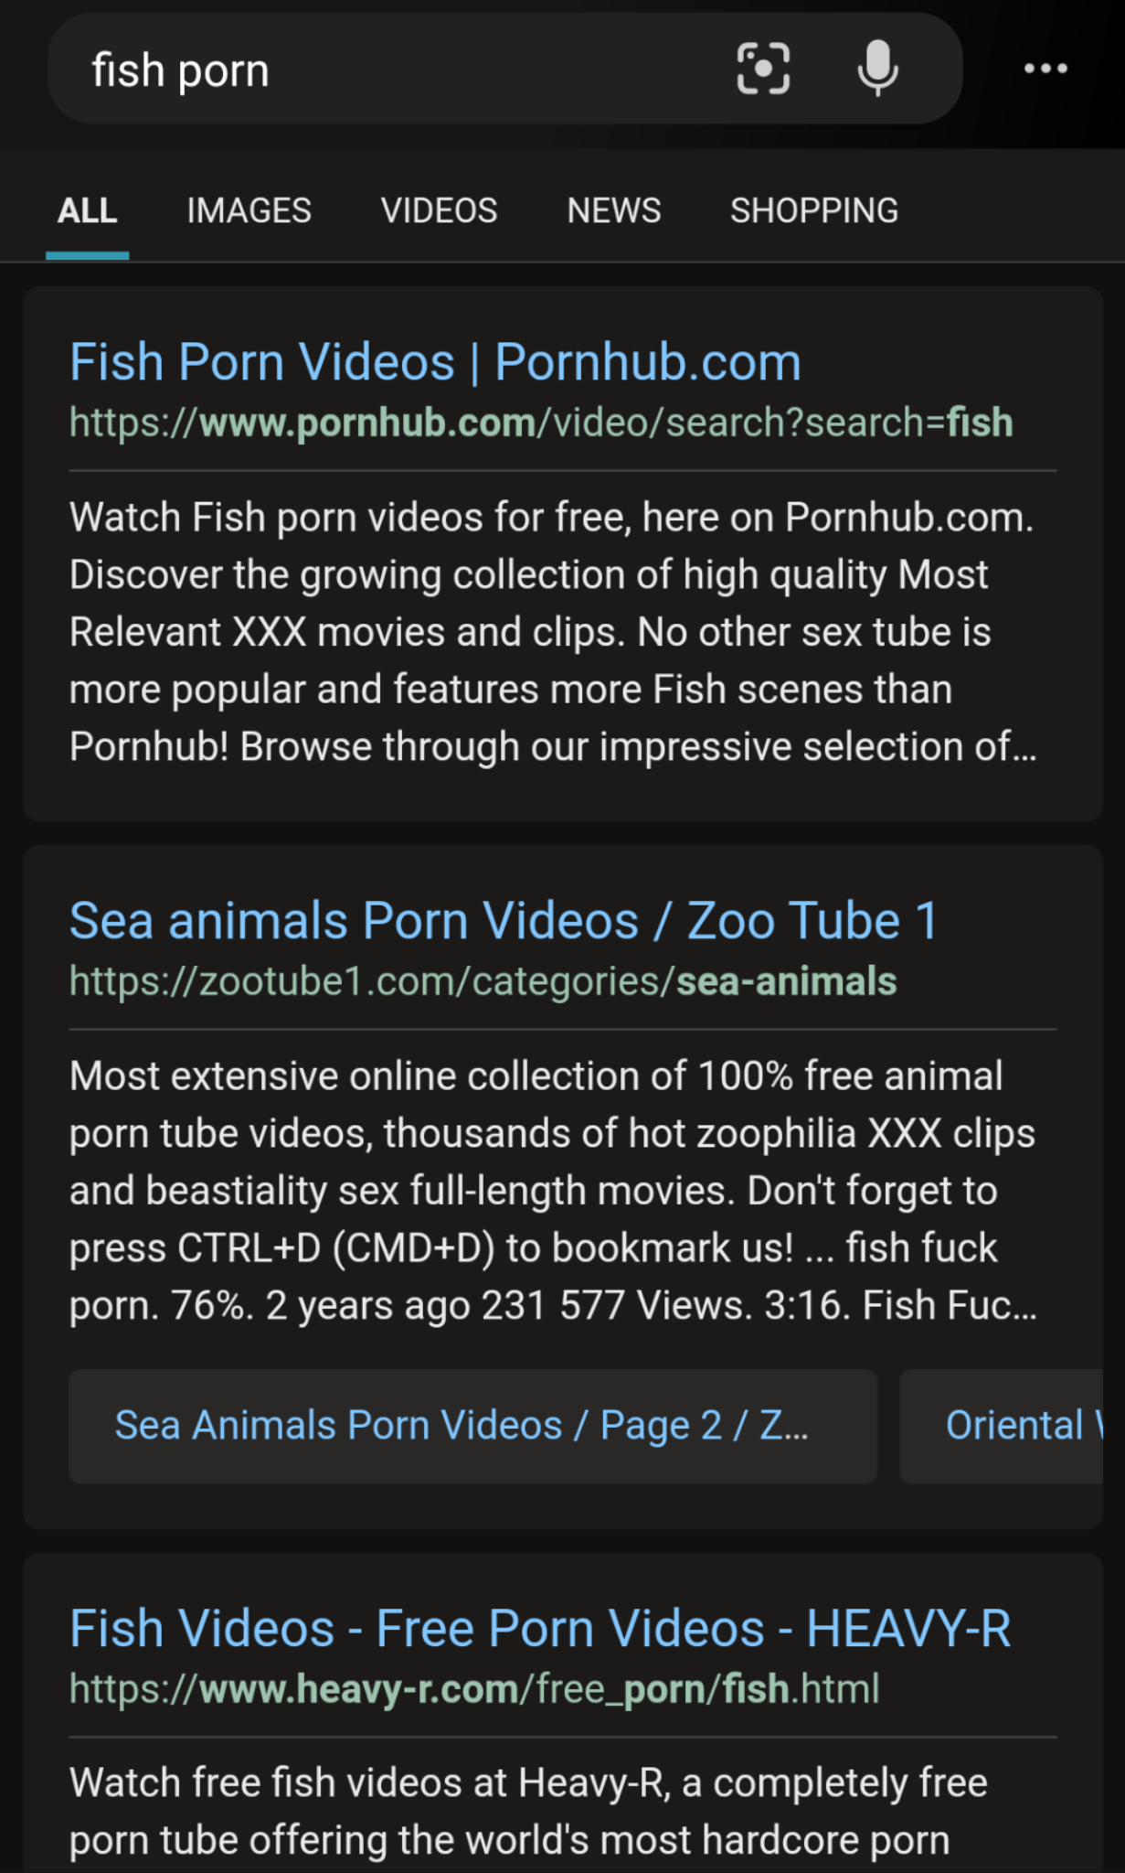1125x1873 pixels.
Task: Open the zootube1.com categories URL line
Action: [483, 981]
